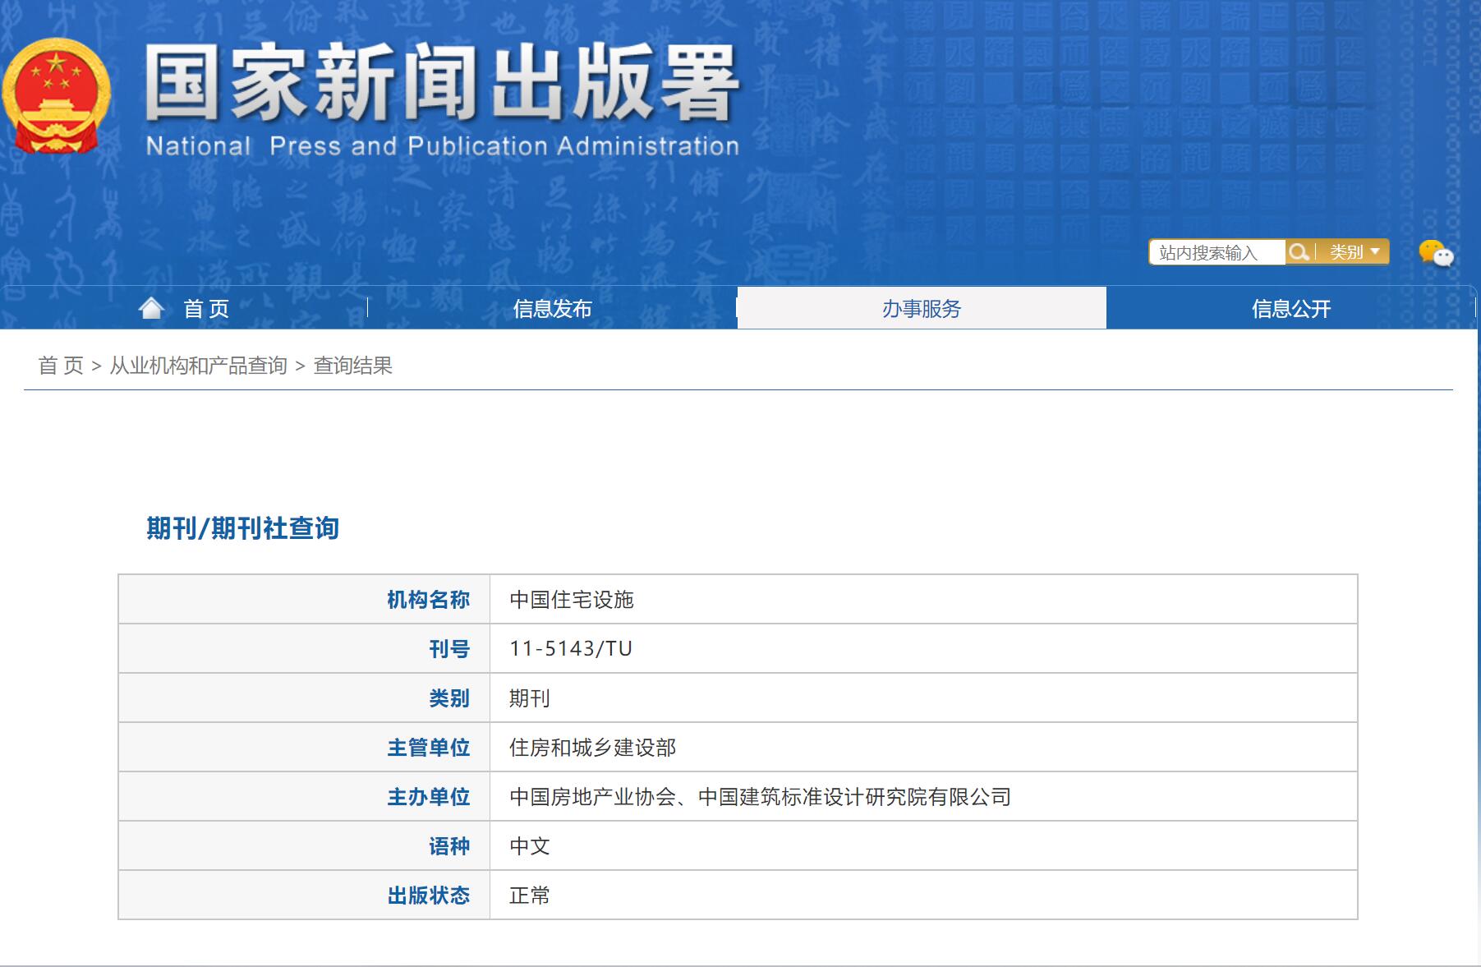Select the 中国住宅设施 name cell
This screenshot has height=967, width=1481.
pyautogui.click(x=571, y=600)
